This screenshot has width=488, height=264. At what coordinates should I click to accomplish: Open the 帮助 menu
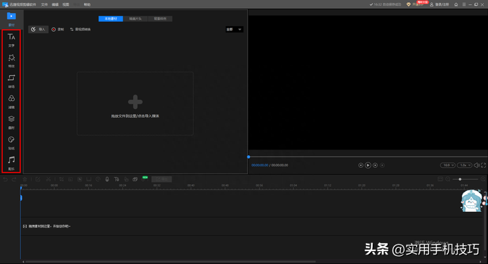coord(87,5)
